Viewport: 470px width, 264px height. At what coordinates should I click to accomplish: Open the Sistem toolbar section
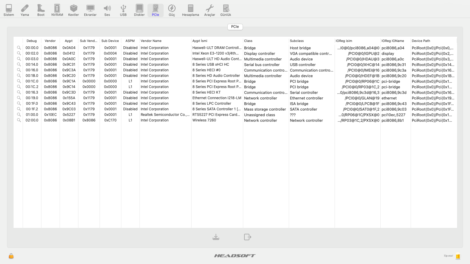tap(9, 10)
